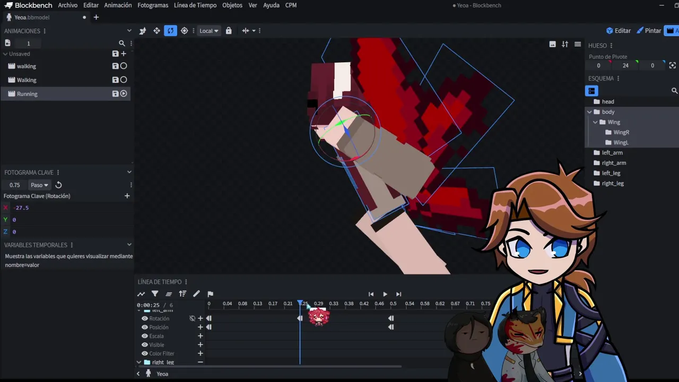This screenshot has height=382, width=679.
Task: Toggle playback circle for lowercase walking animation
Action: [x=124, y=66]
